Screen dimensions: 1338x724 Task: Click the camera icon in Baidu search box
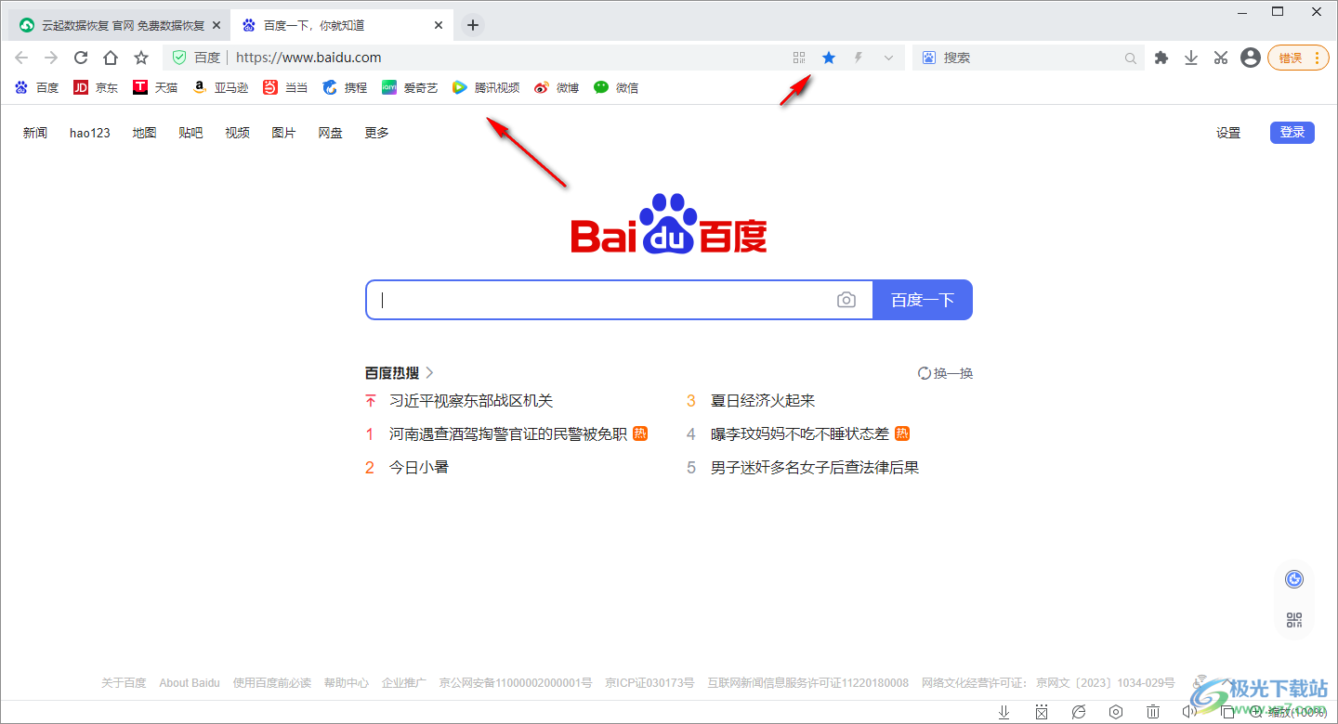[846, 299]
